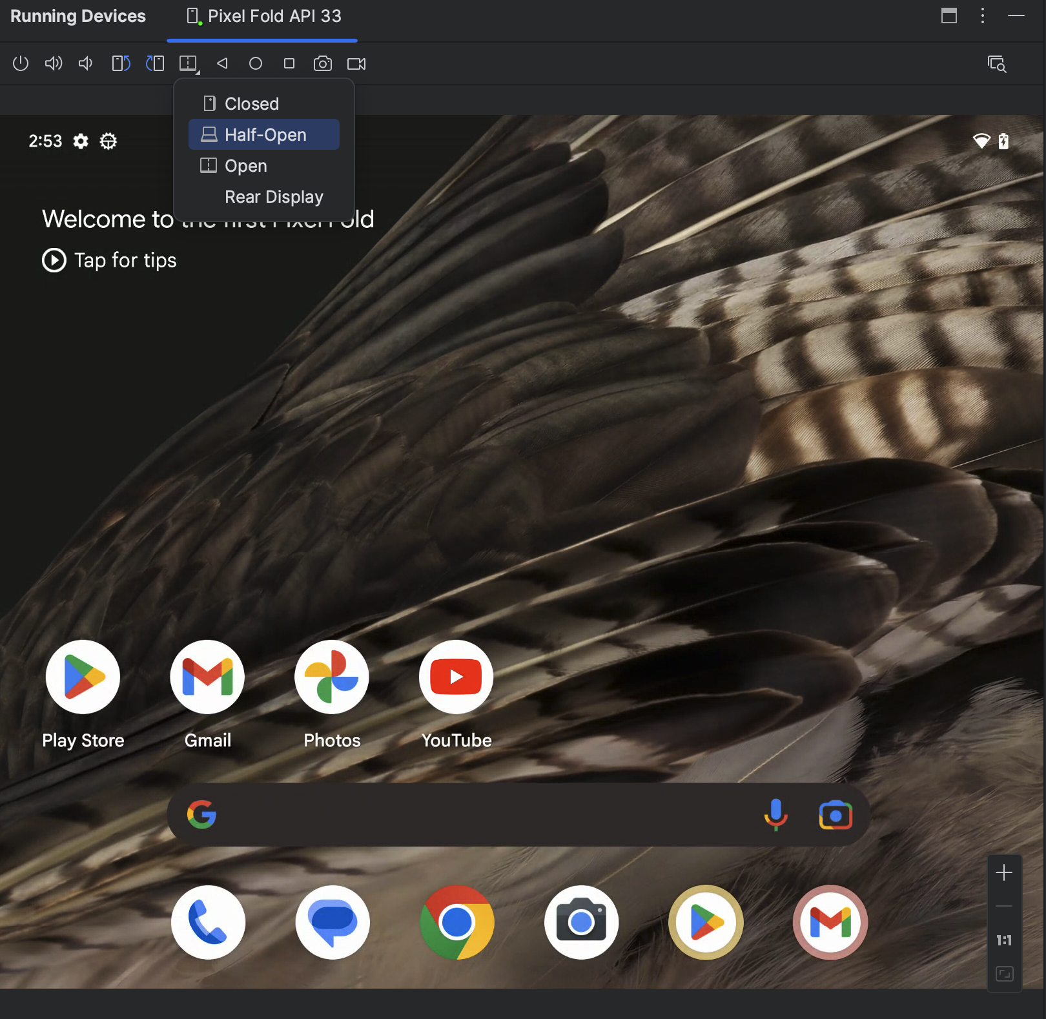Select the Open posture option
Screen dimensions: 1046x1019
pos(245,166)
